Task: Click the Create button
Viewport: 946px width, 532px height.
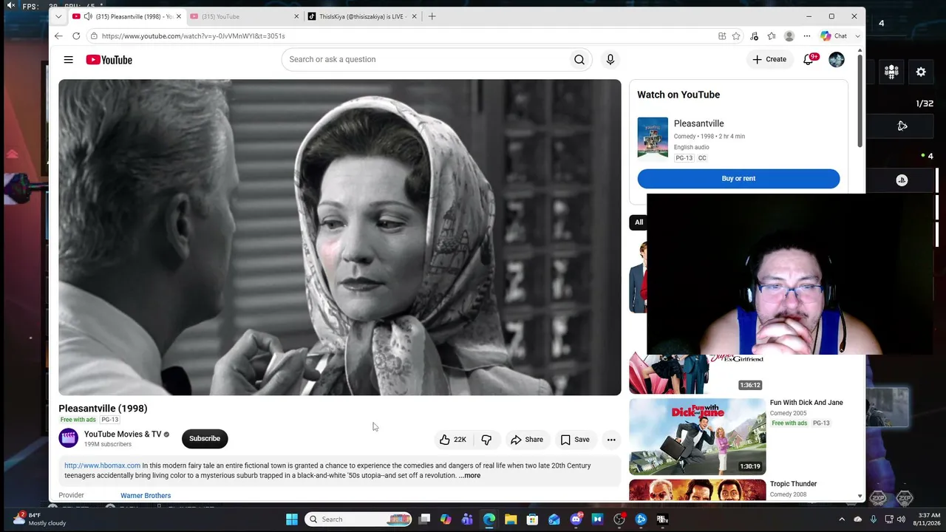Action: click(x=769, y=59)
